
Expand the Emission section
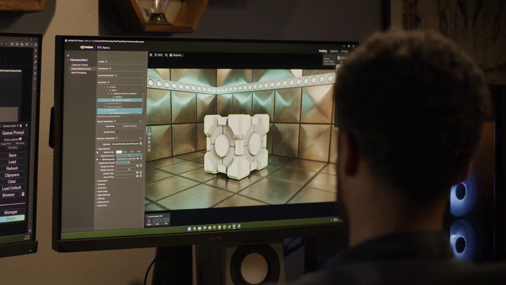97,184
